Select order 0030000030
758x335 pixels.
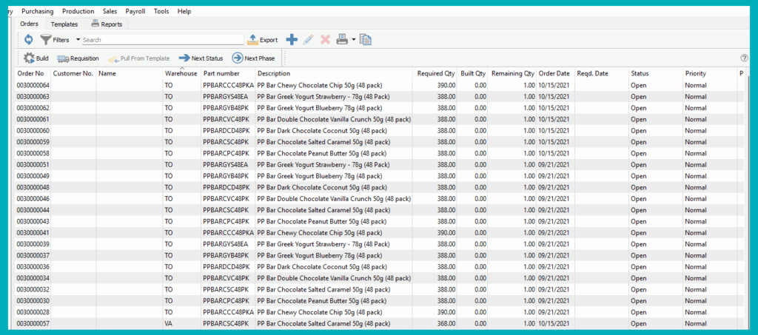[379, 301]
